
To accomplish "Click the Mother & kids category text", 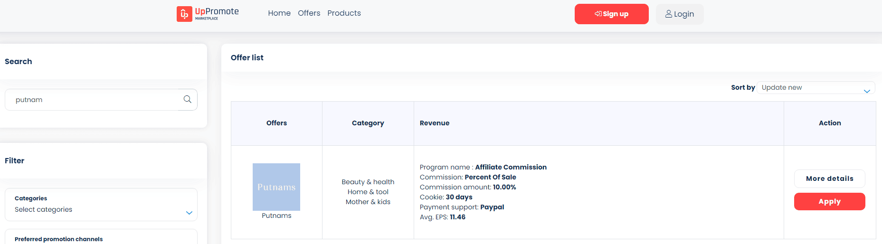I will (368, 202).
